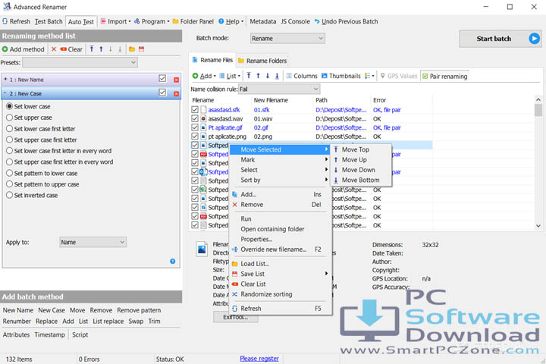The image size is (546, 364).
Task: Undo Previous Batch
Action: pos(346,21)
